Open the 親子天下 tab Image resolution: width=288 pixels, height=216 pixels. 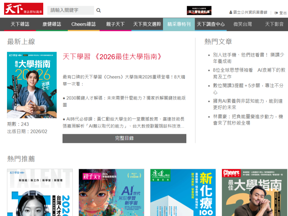pyautogui.click(x=115, y=24)
